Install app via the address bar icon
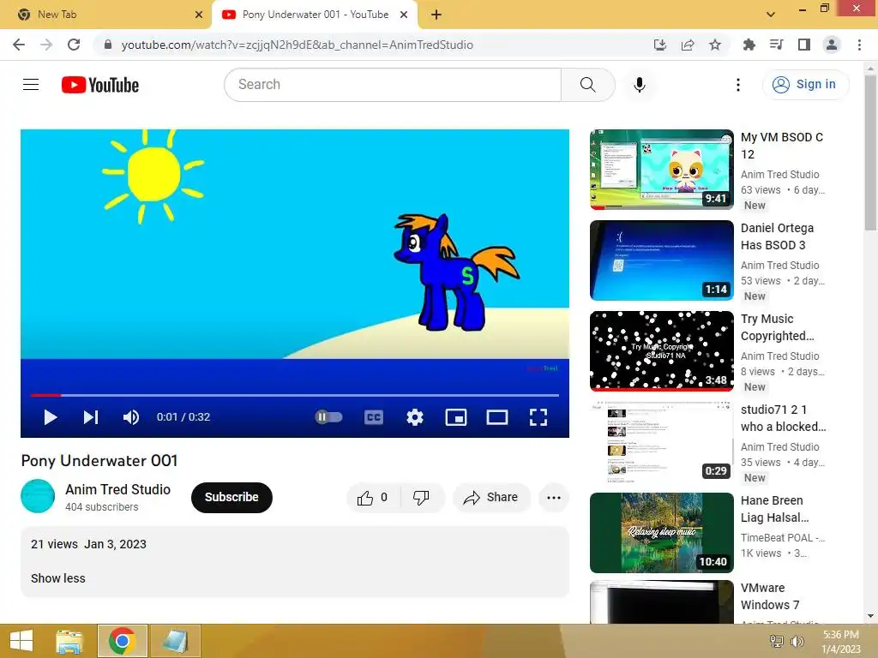Viewport: 878px width, 658px height. (660, 45)
